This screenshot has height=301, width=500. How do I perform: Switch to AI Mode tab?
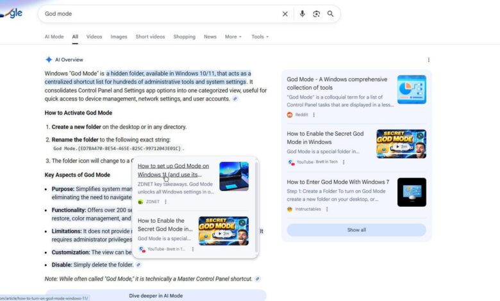click(x=54, y=37)
